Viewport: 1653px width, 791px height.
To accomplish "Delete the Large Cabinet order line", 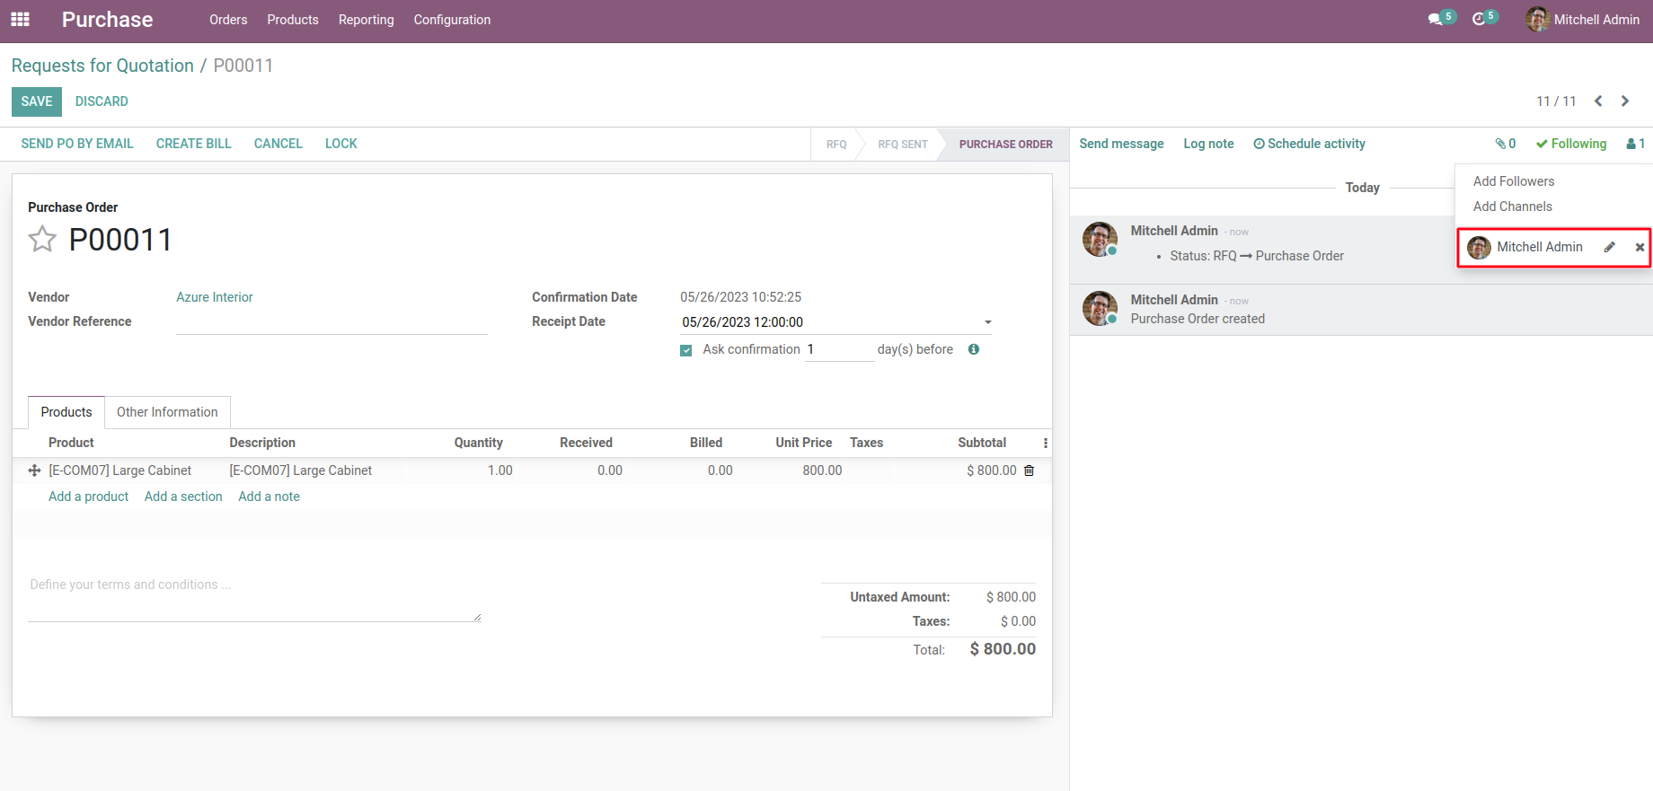I will coord(1030,470).
